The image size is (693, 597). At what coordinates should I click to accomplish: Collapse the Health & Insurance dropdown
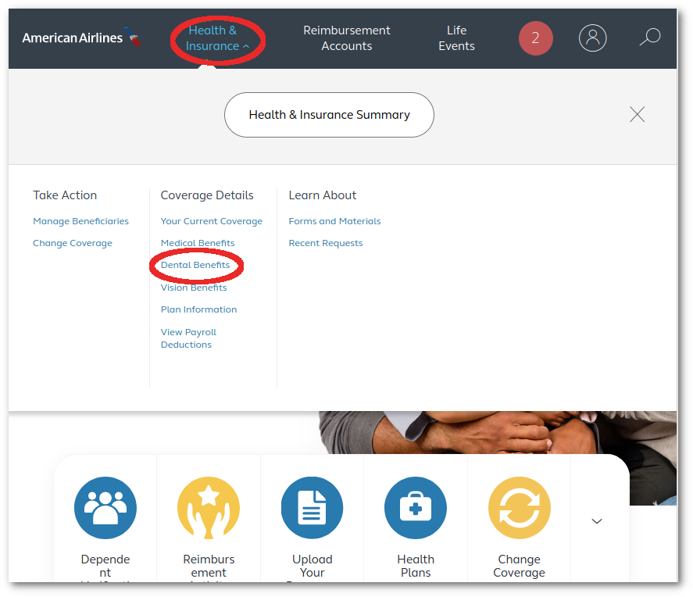tap(217, 38)
